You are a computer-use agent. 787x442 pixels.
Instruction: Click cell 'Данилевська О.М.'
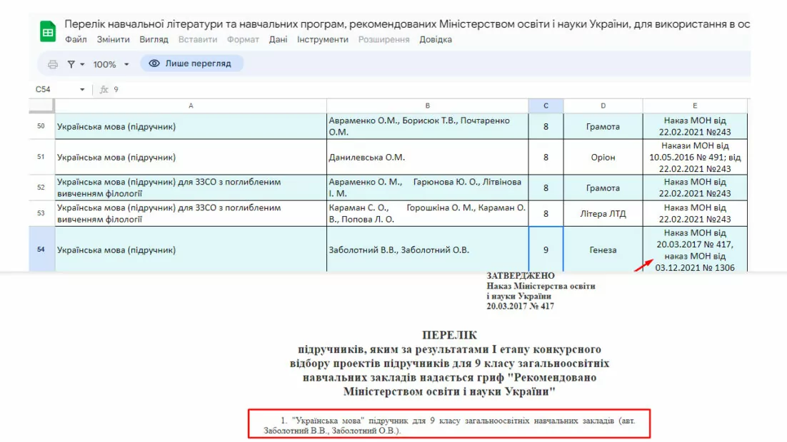428,157
